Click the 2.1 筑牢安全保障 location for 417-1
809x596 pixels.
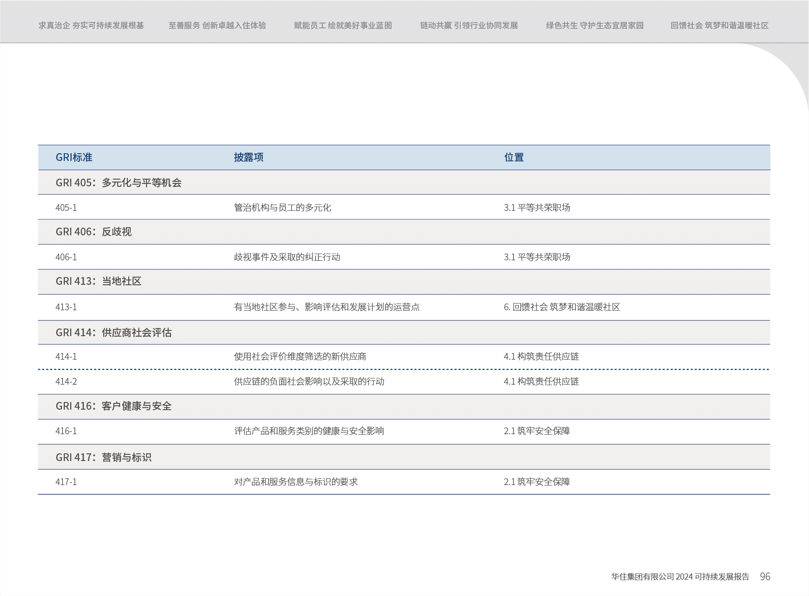(x=537, y=482)
